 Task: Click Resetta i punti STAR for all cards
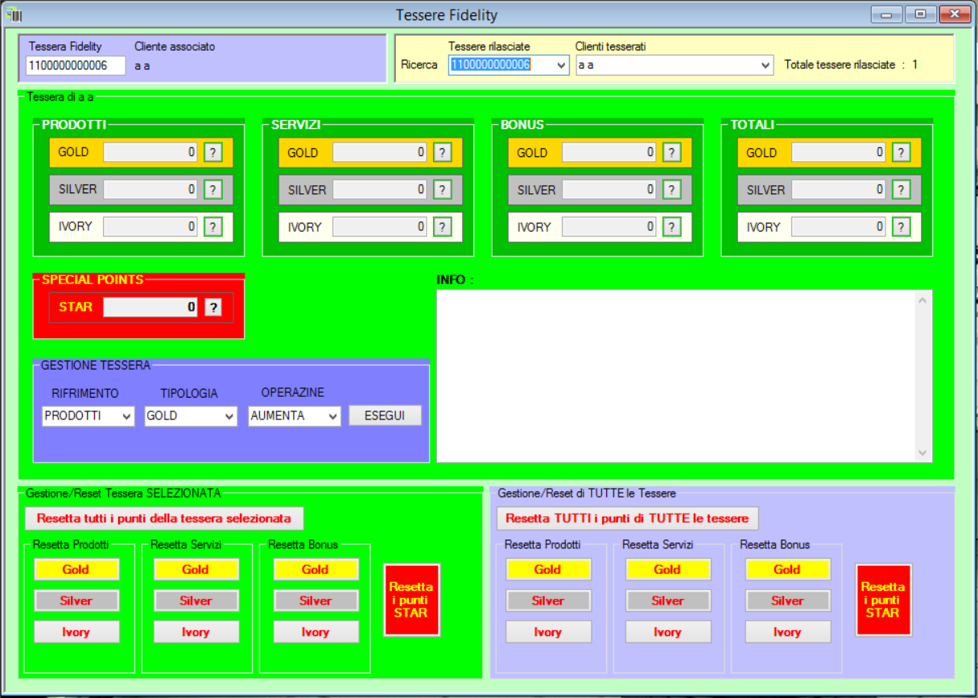point(883,600)
